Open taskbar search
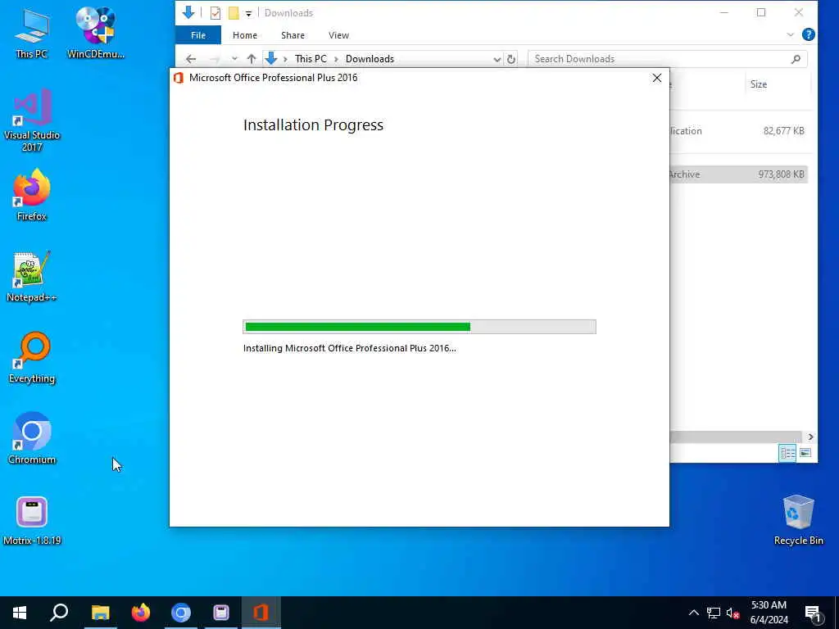The height and width of the screenshot is (629, 839). [x=59, y=613]
